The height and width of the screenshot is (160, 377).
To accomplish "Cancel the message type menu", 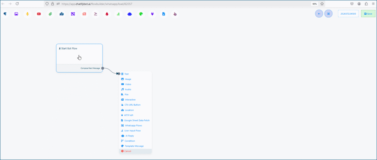I will click(x=127, y=151).
